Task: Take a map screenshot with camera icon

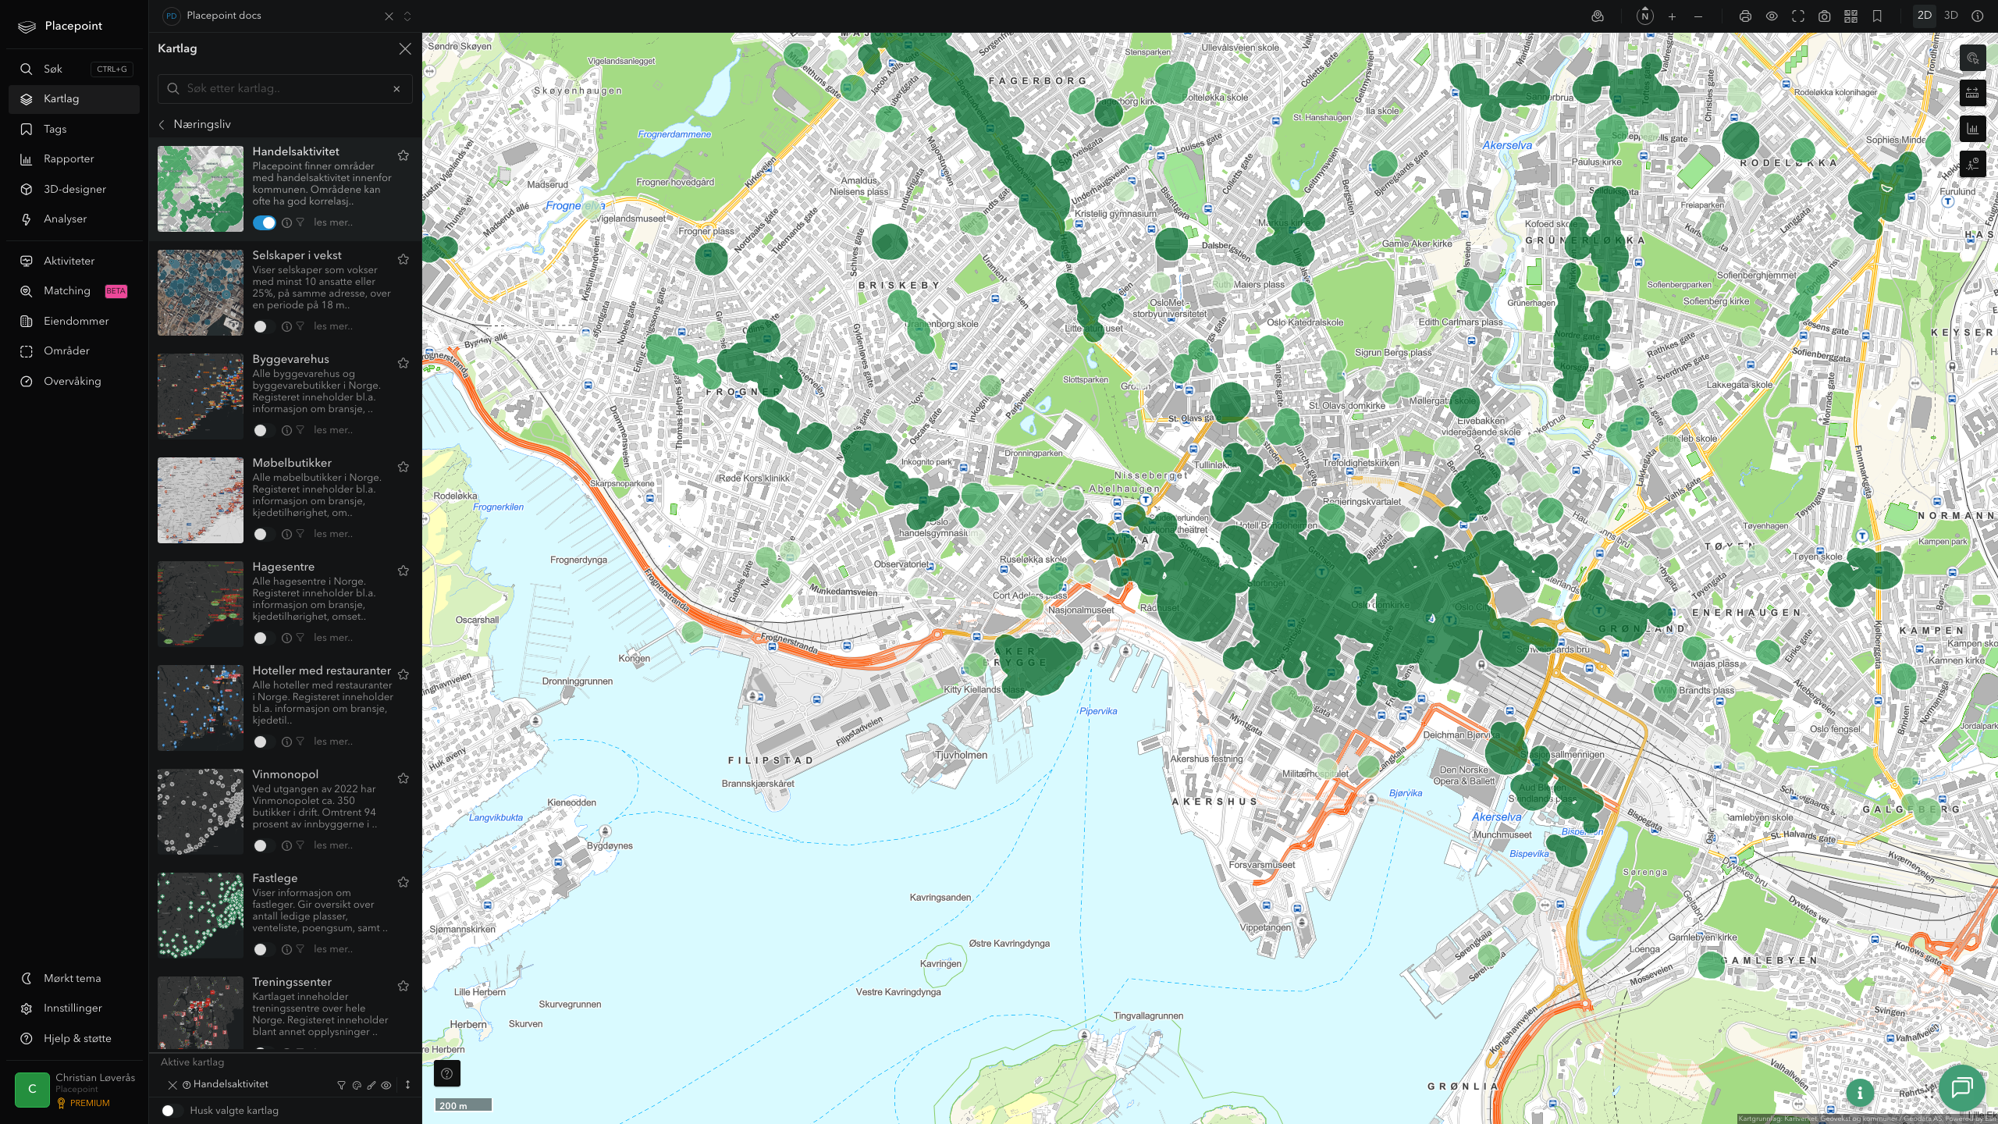Action: pyautogui.click(x=1825, y=16)
